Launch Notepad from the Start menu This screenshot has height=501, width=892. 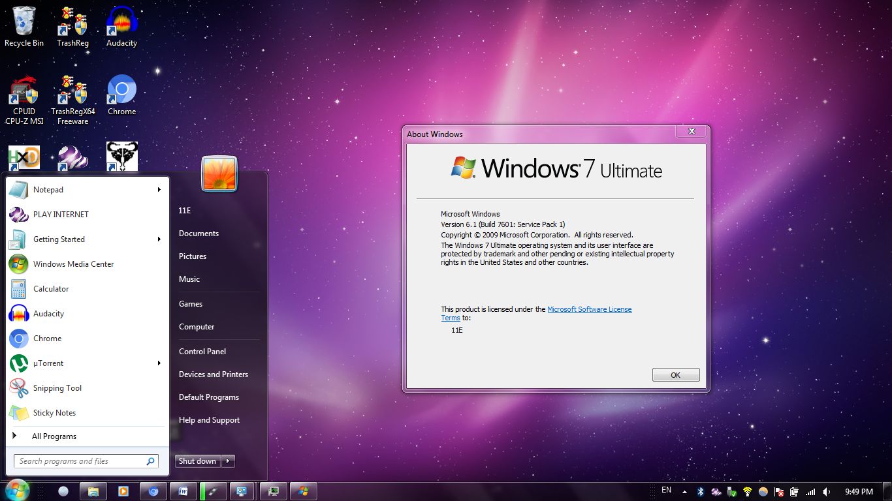click(88, 190)
